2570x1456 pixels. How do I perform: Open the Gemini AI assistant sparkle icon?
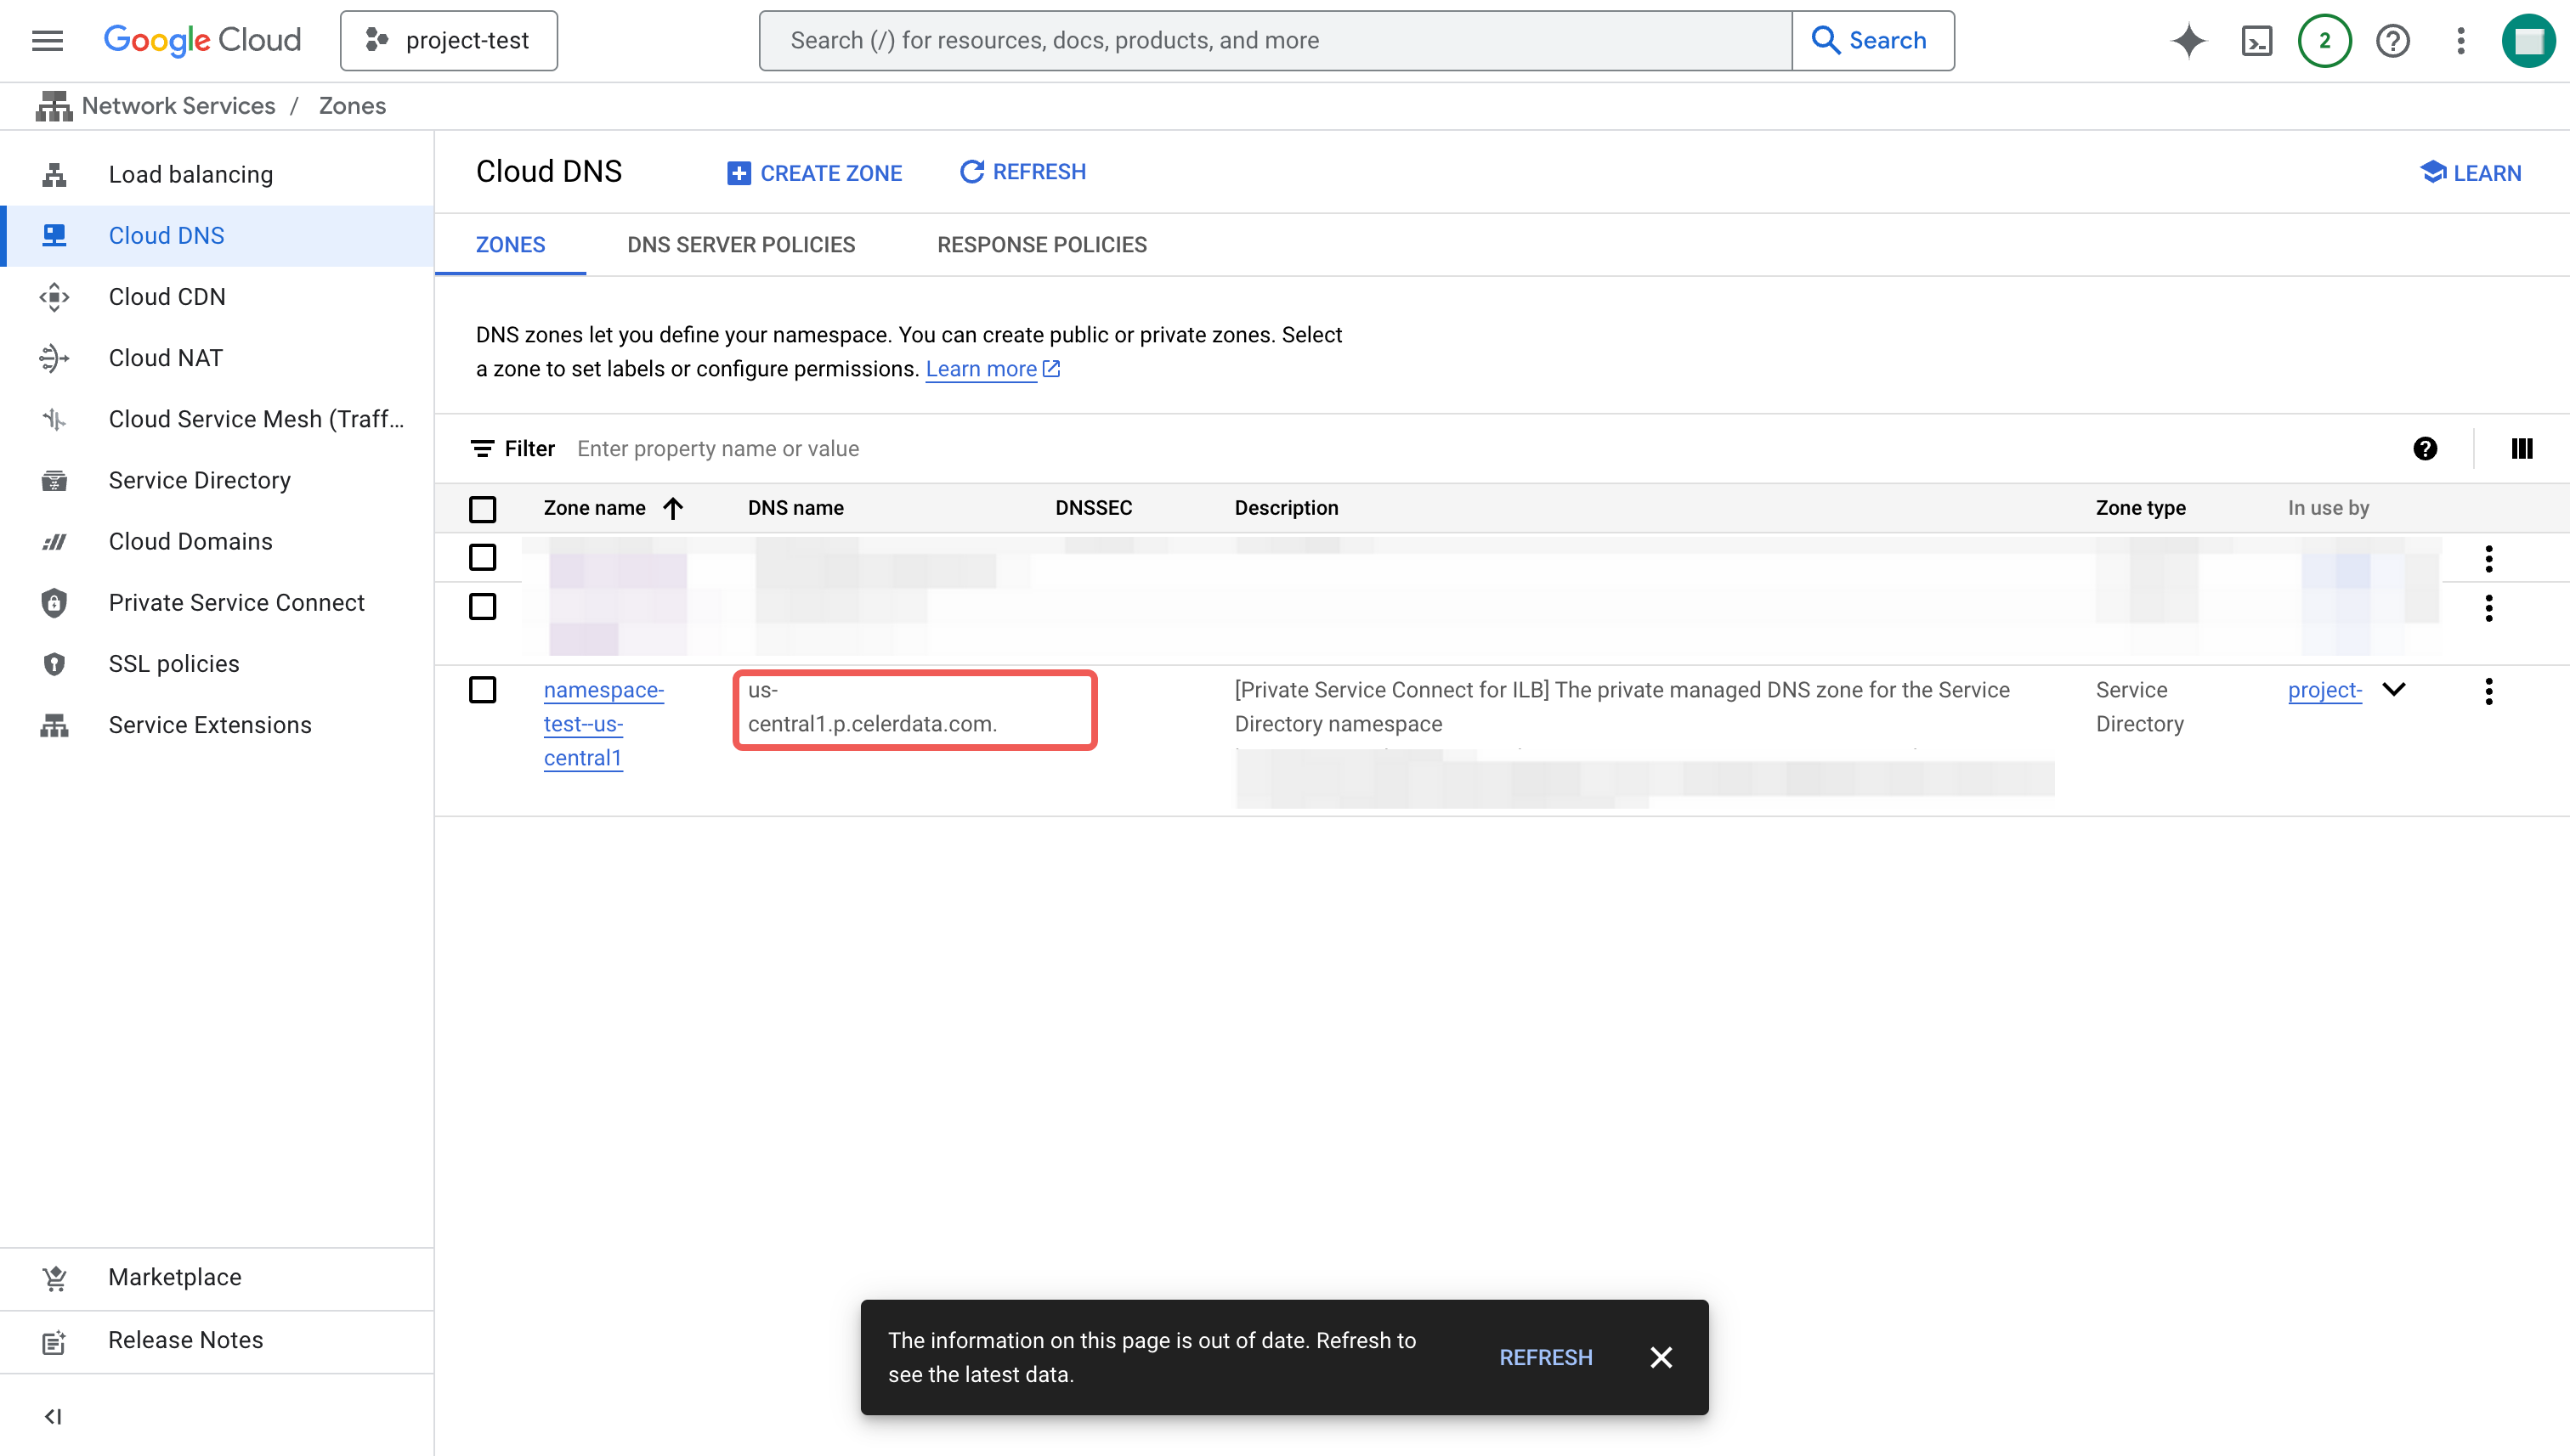tap(2188, 41)
